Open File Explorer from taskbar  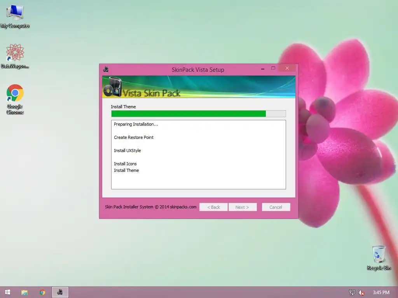pos(24,292)
